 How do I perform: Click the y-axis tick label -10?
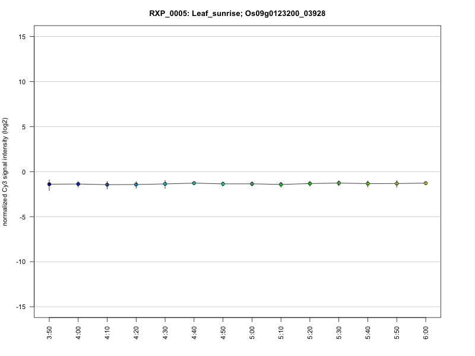point(21,262)
